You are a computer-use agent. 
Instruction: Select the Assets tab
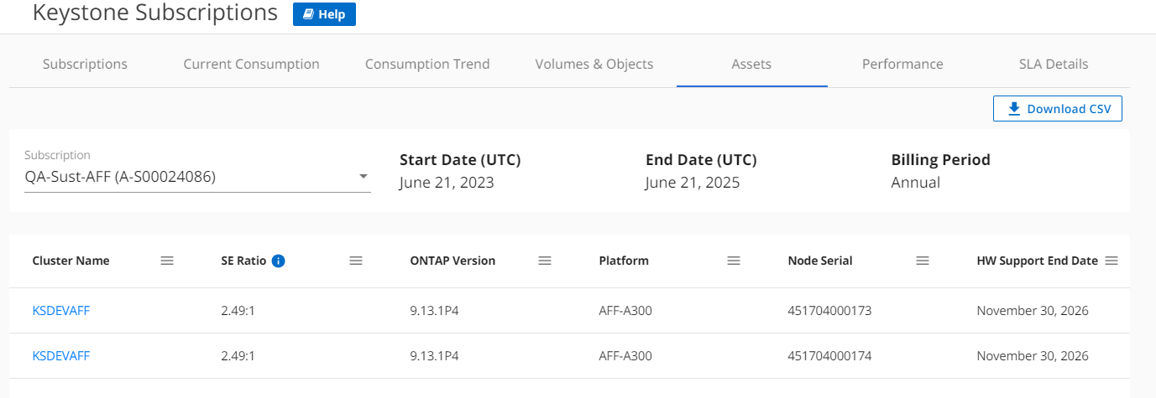[751, 64]
